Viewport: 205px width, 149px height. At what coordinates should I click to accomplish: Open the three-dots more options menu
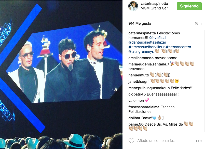[199, 141]
